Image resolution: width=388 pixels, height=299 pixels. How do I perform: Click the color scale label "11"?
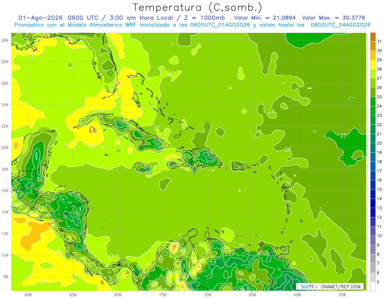coord(380,226)
